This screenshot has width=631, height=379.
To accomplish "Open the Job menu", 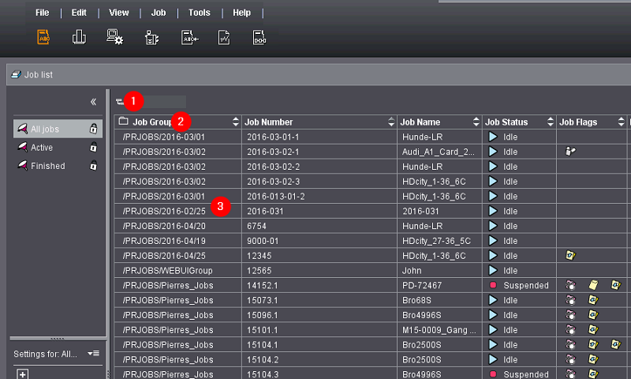I will [x=159, y=13].
